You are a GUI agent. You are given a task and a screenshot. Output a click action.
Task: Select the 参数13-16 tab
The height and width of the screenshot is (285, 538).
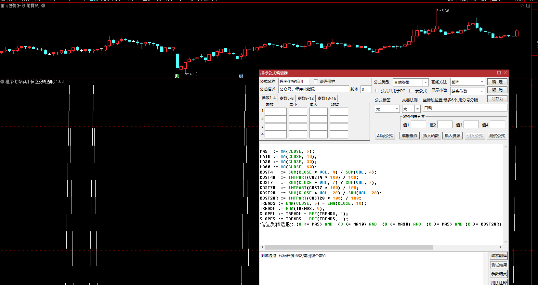(x=327, y=98)
